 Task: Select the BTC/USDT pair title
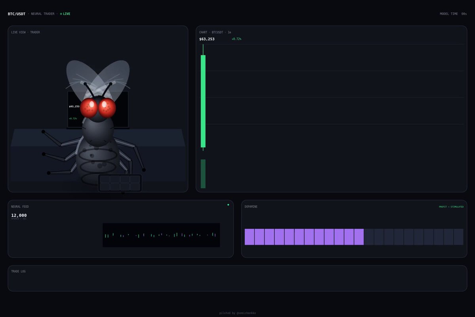[17, 14]
